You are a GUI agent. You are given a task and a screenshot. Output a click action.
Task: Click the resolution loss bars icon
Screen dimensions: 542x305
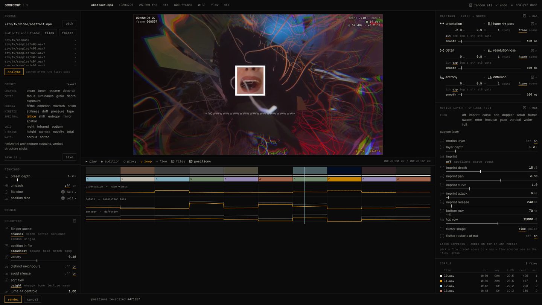point(490,50)
